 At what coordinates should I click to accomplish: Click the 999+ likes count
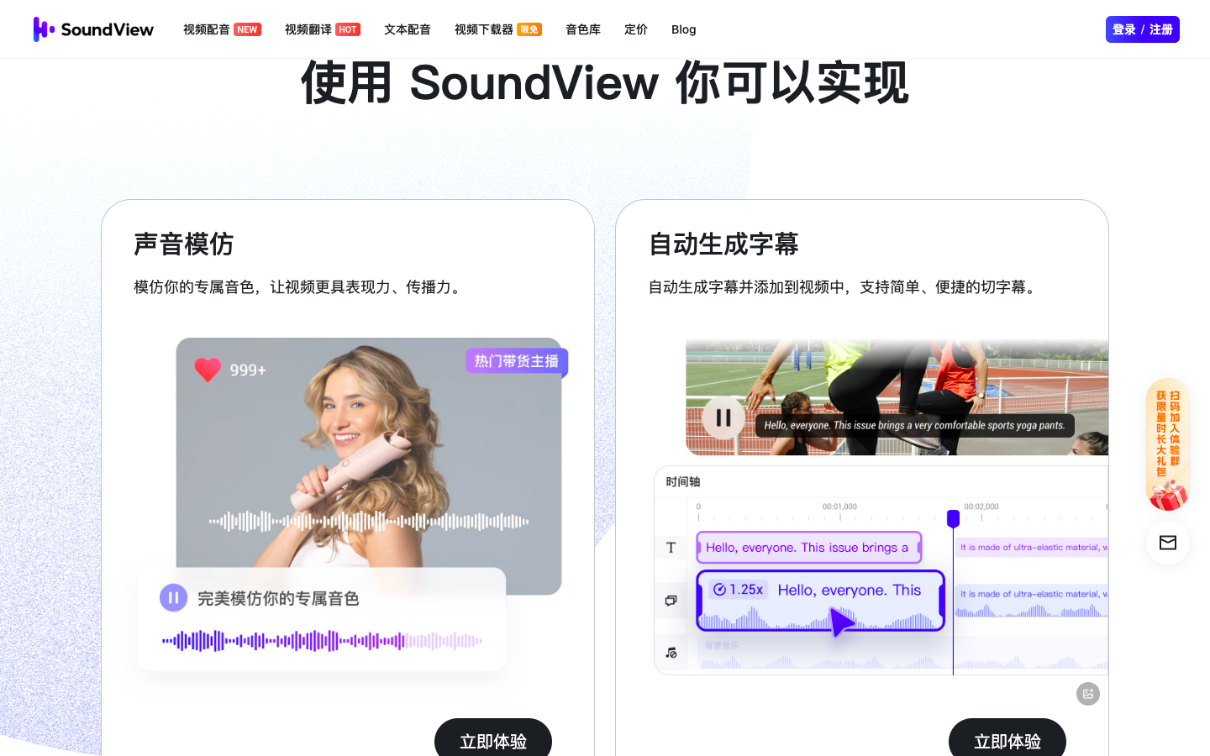(248, 370)
